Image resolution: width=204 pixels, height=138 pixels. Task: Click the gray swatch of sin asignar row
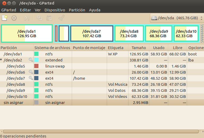[36, 102]
